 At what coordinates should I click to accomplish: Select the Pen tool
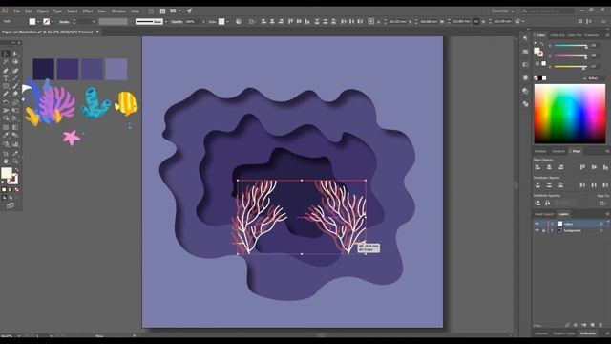click(6, 71)
